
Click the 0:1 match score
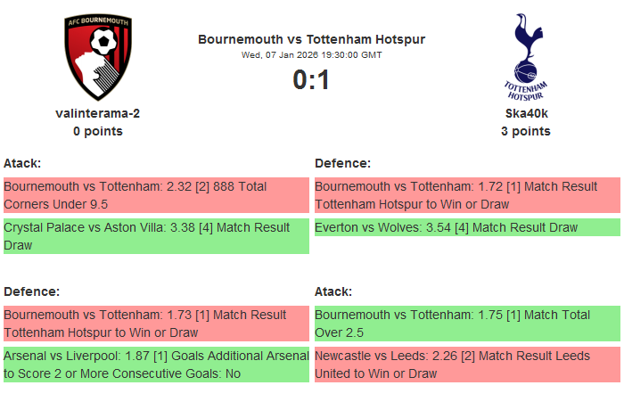[x=311, y=80]
